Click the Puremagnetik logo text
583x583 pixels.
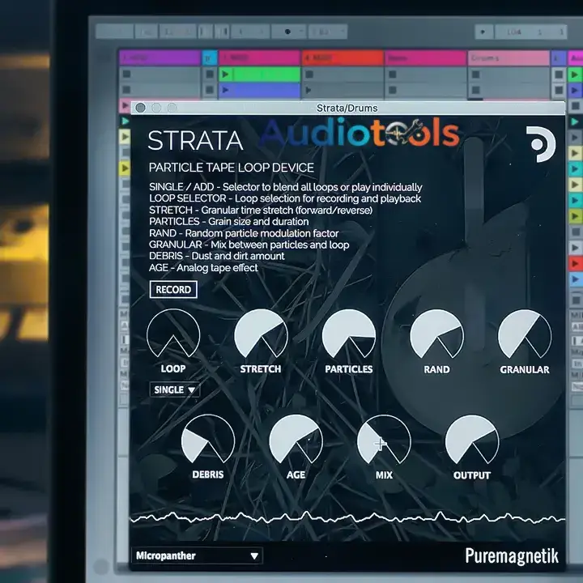coord(512,555)
